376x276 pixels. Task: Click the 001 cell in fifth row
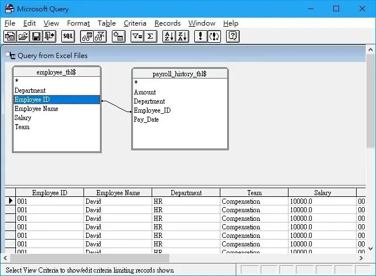[x=49, y=236]
